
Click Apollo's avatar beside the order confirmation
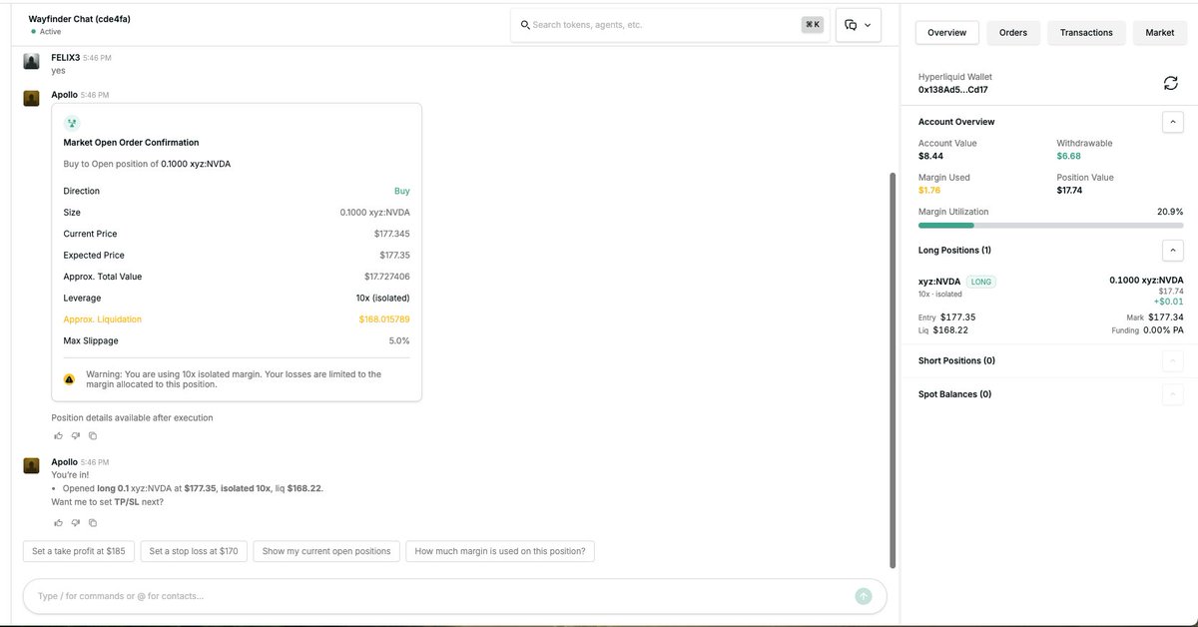32,98
